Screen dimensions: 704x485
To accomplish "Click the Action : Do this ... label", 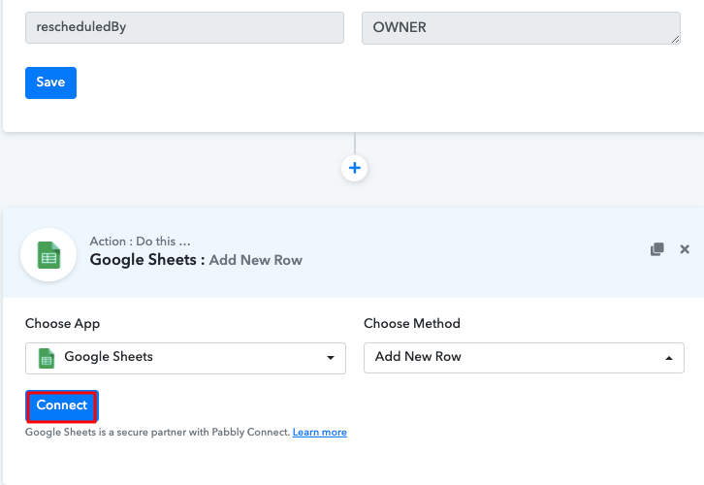I will 140,242.
